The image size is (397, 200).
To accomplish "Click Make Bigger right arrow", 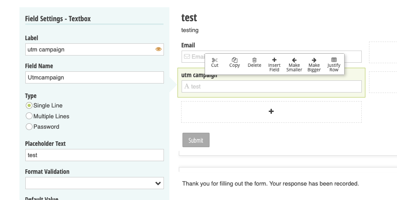I will (314, 60).
